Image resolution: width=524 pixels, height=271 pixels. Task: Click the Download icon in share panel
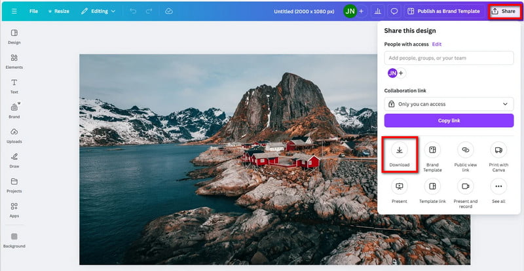point(400,154)
